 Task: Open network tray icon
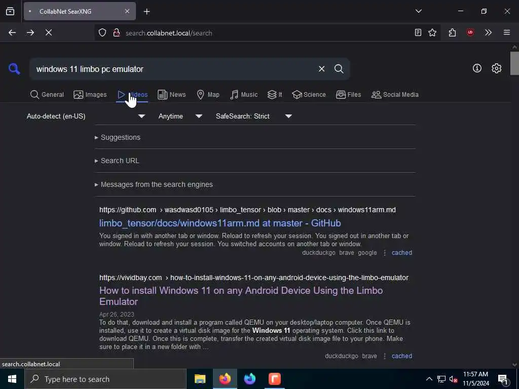[441, 379]
